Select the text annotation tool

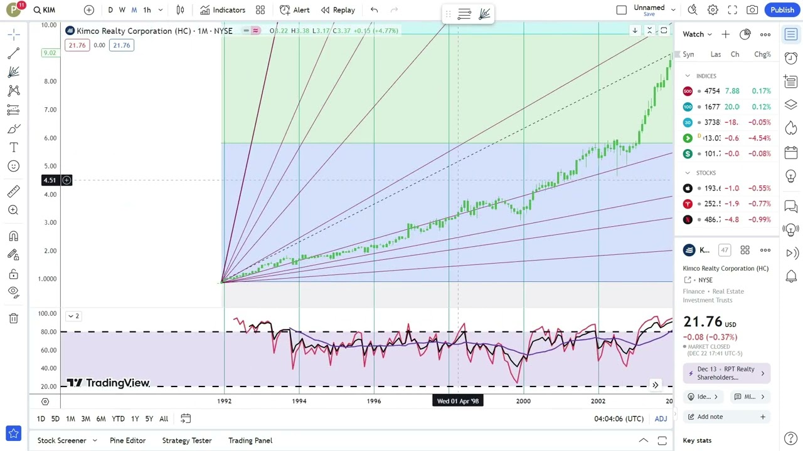[13, 148]
